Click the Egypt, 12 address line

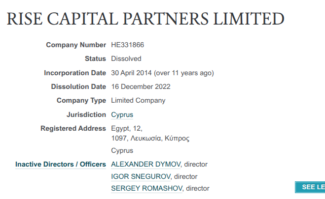(127, 129)
